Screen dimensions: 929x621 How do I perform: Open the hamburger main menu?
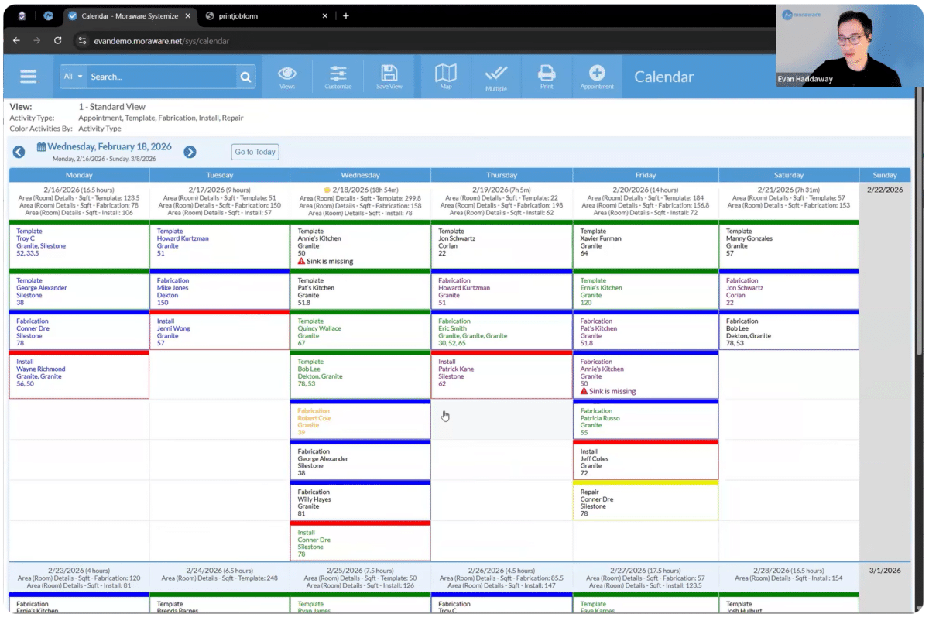tap(29, 76)
